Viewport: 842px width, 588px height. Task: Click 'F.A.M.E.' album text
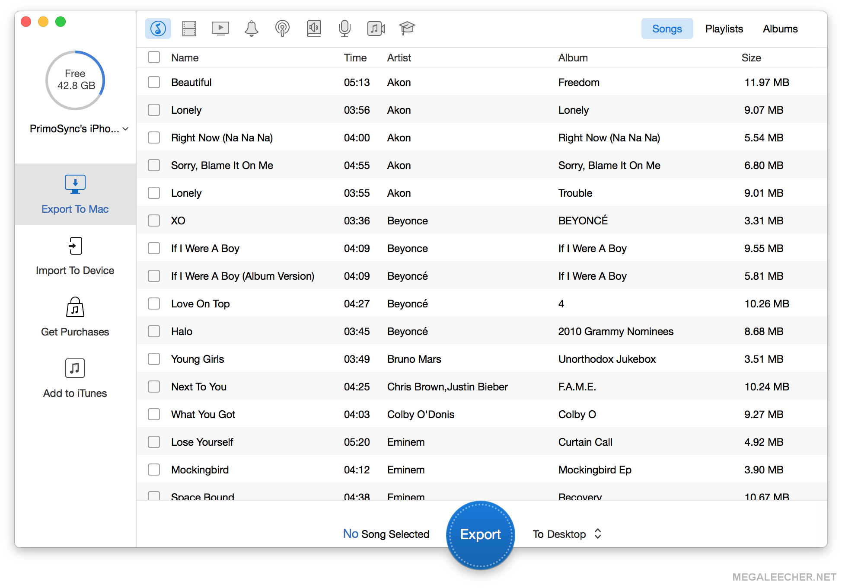click(x=577, y=387)
